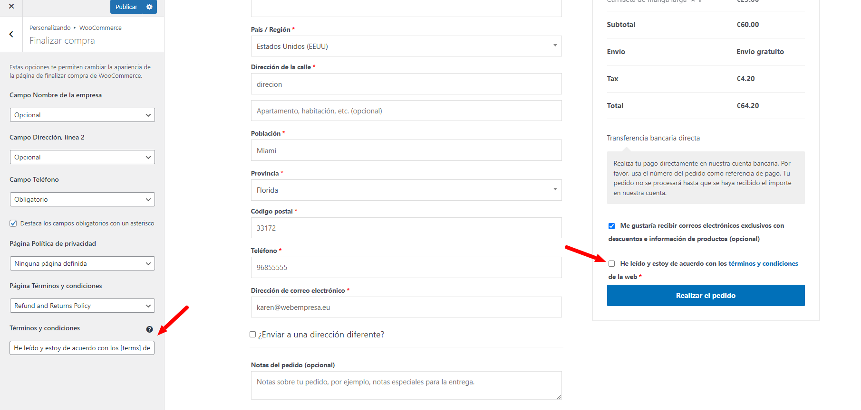Open publish settings gear icon

coord(149,7)
